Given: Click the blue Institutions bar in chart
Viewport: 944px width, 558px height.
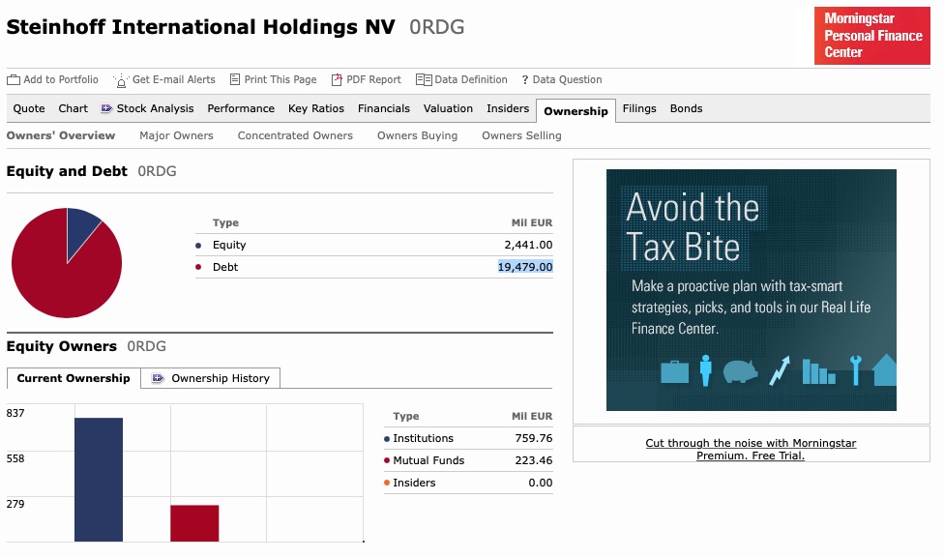Looking at the screenshot, I should pyautogui.click(x=99, y=479).
